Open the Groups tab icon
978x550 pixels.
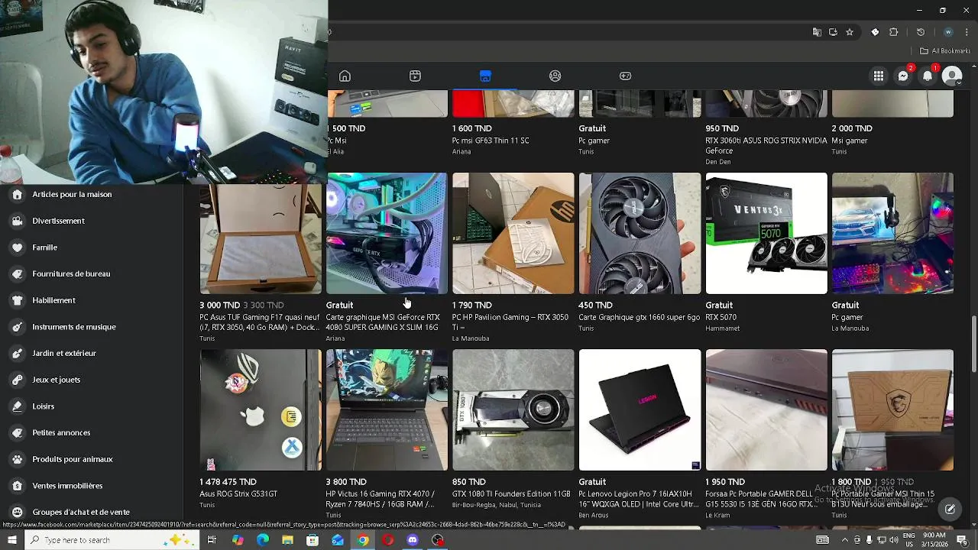click(x=555, y=76)
